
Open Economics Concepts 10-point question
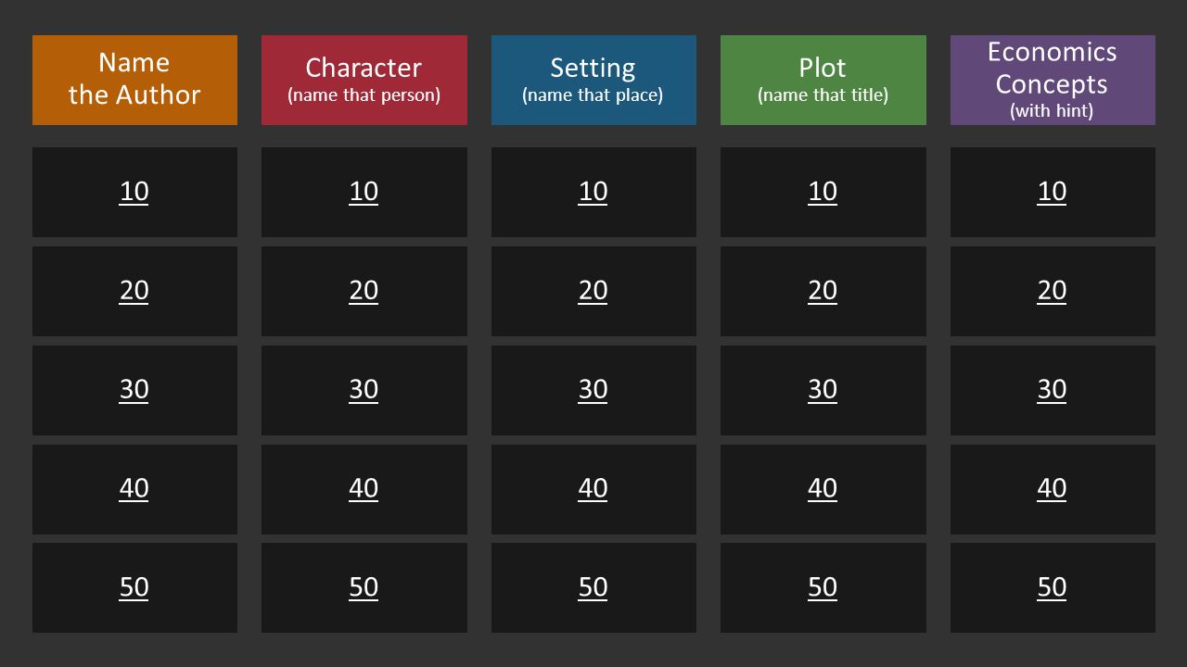tap(1053, 192)
